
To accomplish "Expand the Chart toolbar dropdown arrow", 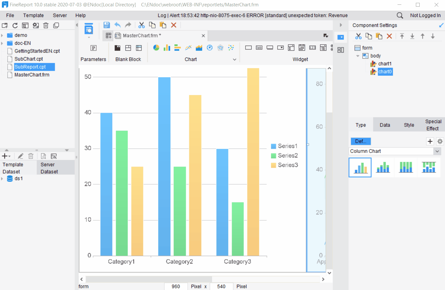I will click(235, 60).
